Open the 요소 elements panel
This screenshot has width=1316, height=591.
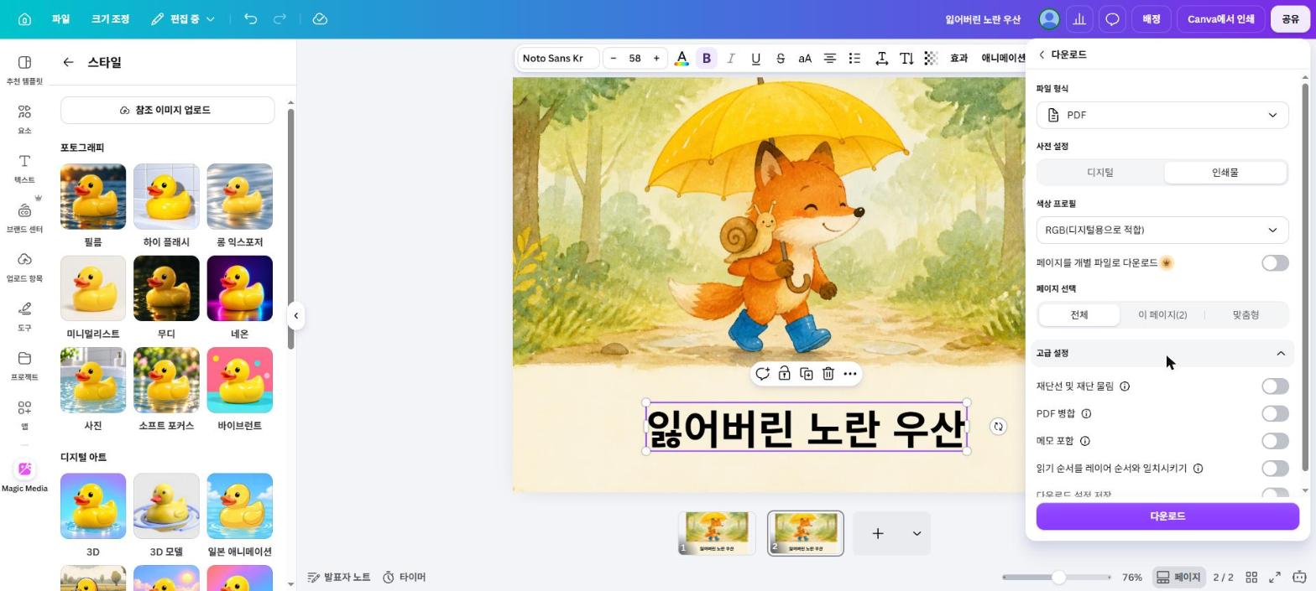[24, 120]
